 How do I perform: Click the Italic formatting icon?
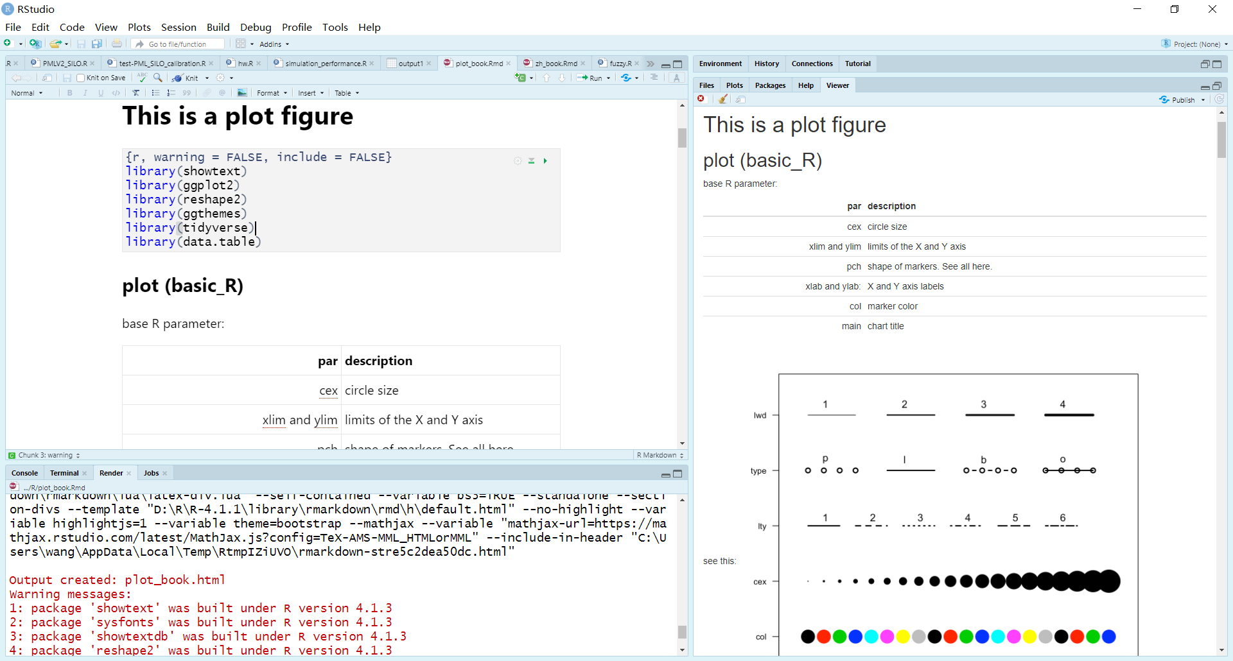pos(85,93)
